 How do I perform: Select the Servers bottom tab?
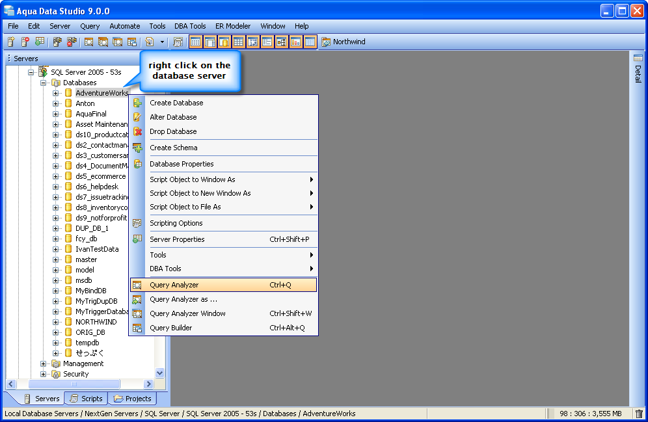(42, 399)
